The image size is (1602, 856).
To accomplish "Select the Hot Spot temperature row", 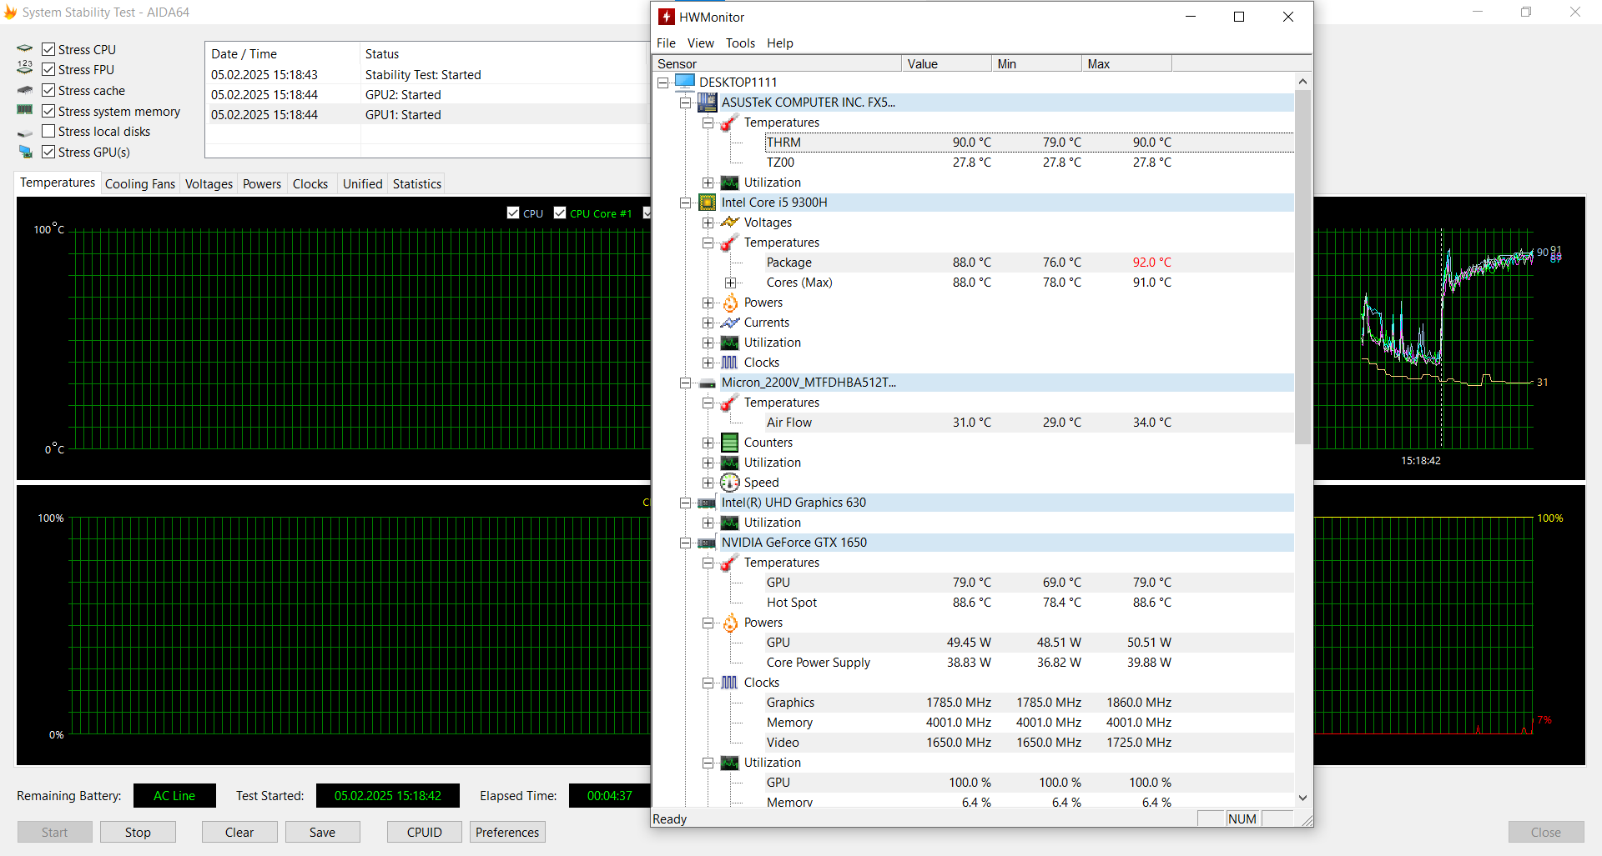I will click(1029, 603).
